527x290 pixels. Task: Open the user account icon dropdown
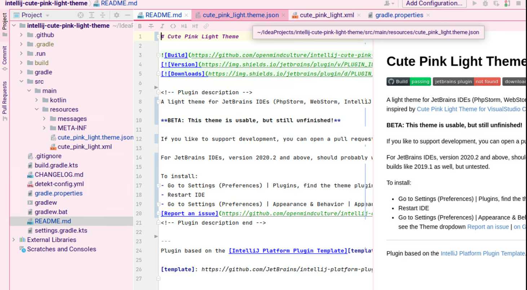click(389, 3)
